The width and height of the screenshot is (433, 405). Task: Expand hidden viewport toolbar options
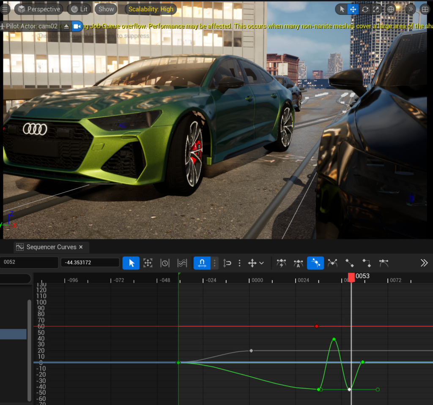(411, 9)
